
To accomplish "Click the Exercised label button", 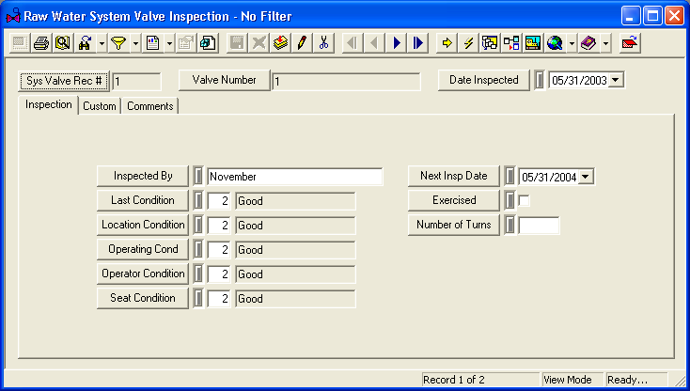I will pos(454,200).
